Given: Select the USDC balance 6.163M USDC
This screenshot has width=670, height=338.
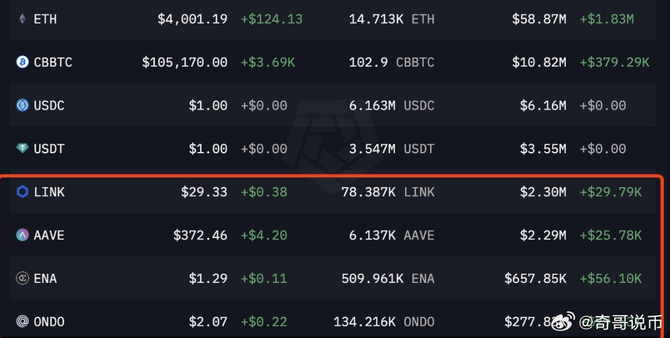Looking at the screenshot, I should pyautogui.click(x=391, y=105).
